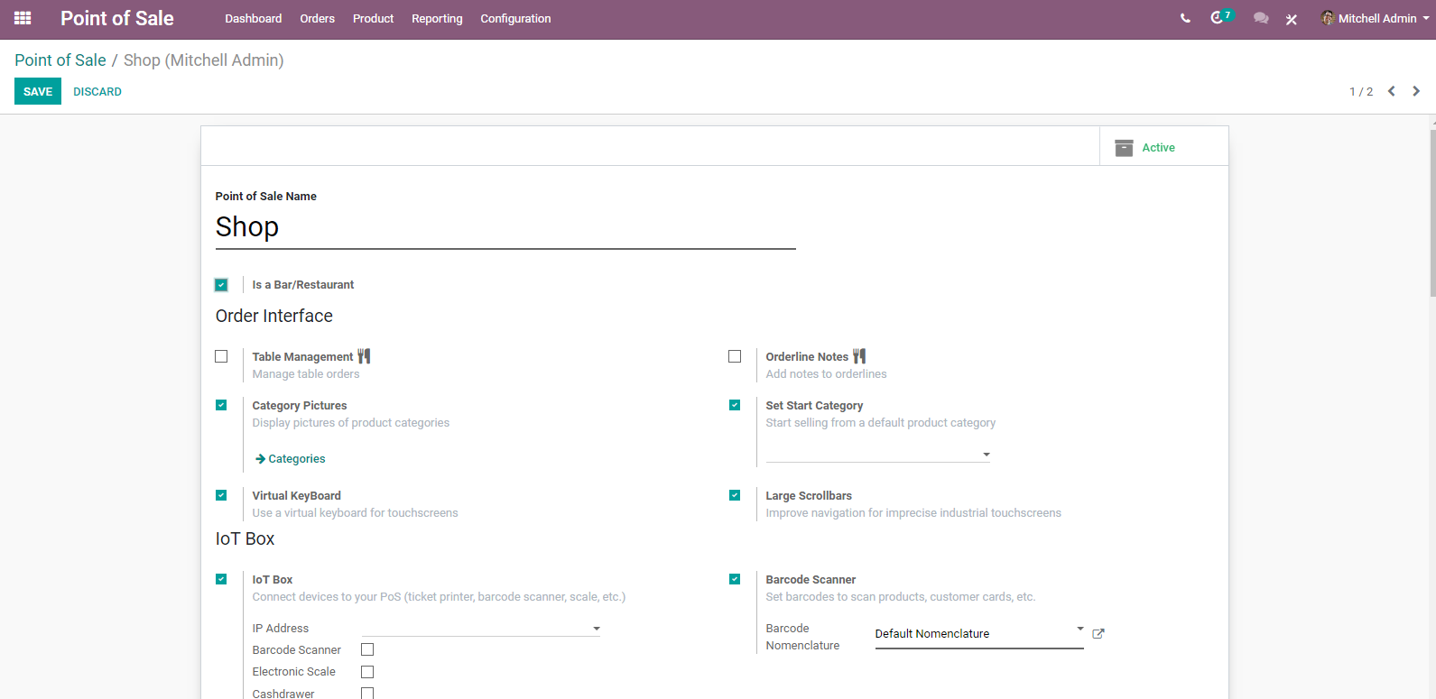The height and width of the screenshot is (699, 1436).
Task: Toggle the IoT Box checkbox
Action: click(x=221, y=579)
